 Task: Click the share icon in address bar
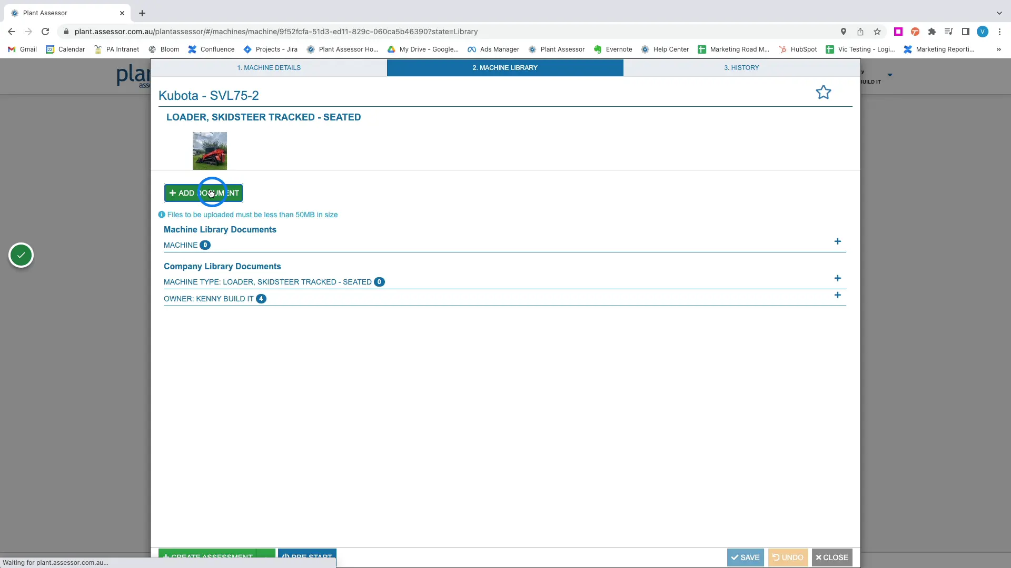click(x=860, y=32)
